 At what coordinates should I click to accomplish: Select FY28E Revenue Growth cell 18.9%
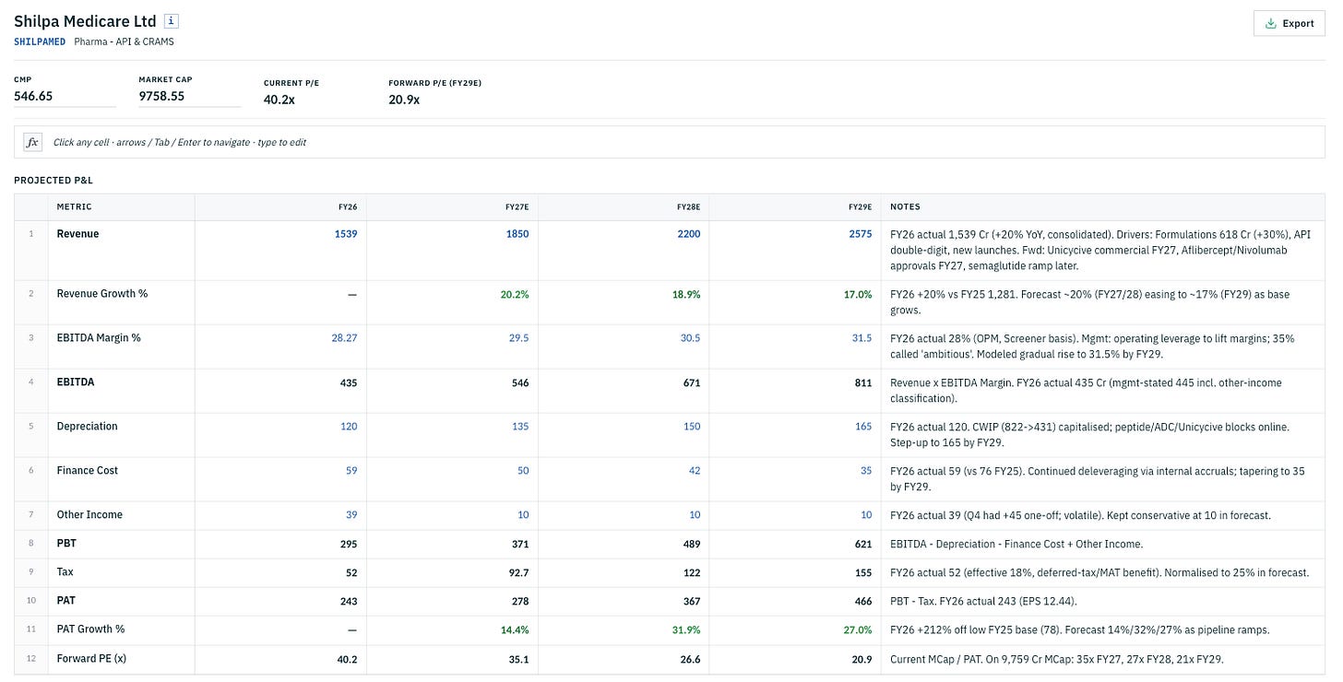coord(624,302)
